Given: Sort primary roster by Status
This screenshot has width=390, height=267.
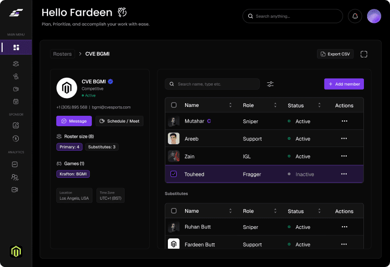Looking at the screenshot, I should pyautogui.click(x=320, y=105).
